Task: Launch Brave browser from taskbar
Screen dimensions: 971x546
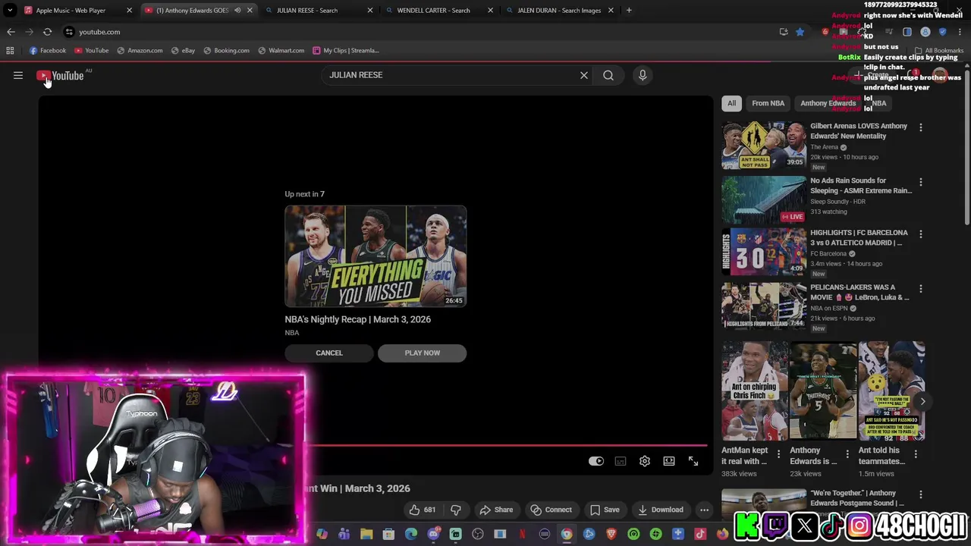Action: [611, 534]
